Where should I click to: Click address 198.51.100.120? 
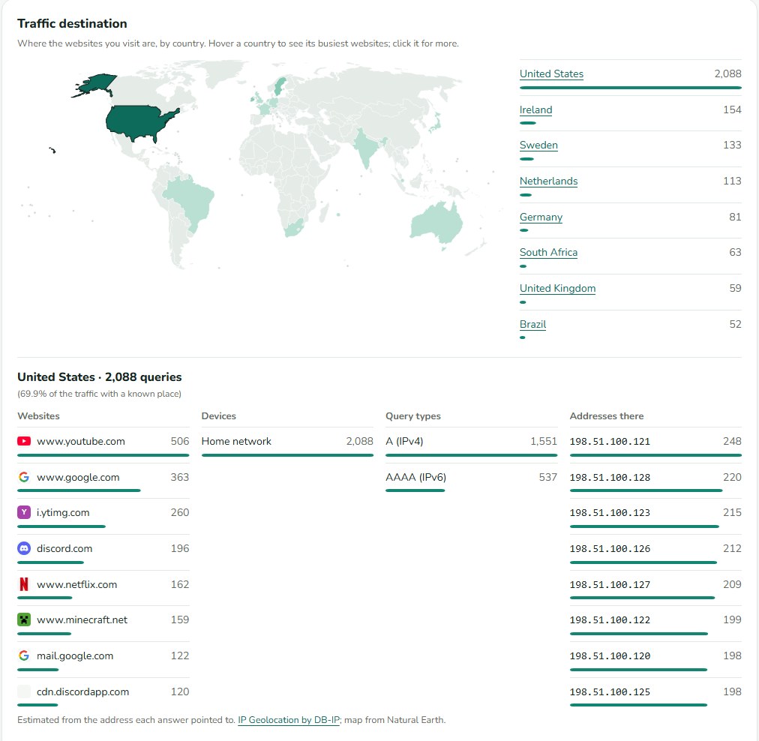(x=610, y=655)
